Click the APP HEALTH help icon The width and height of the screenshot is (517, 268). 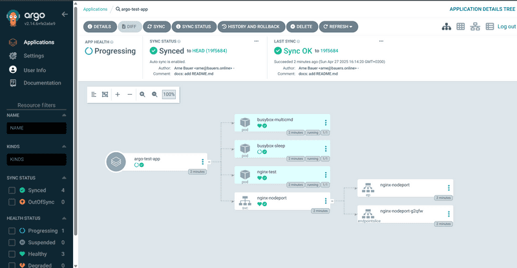point(112,42)
